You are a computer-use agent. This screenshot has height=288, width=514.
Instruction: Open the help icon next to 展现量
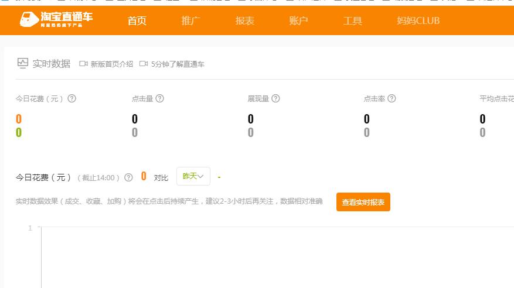click(275, 98)
